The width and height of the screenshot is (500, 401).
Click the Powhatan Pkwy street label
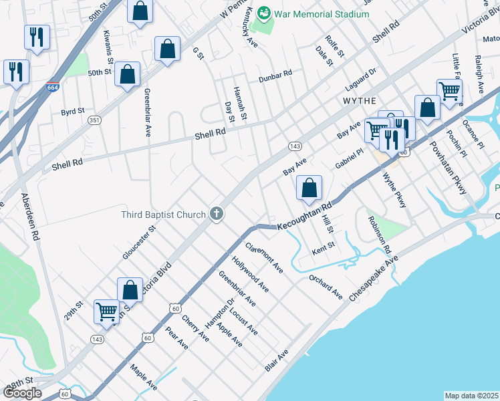448,168
